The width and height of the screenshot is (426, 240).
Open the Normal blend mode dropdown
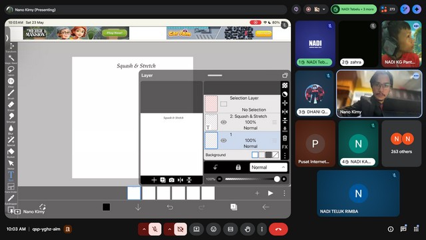point(268,167)
